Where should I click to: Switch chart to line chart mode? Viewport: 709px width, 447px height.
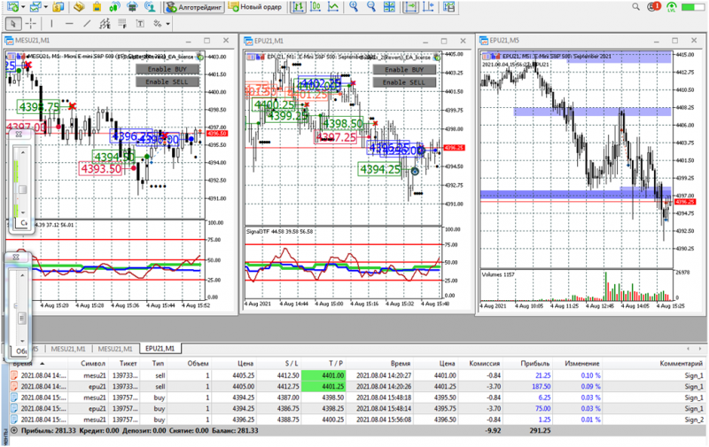pyautogui.click(x=333, y=7)
